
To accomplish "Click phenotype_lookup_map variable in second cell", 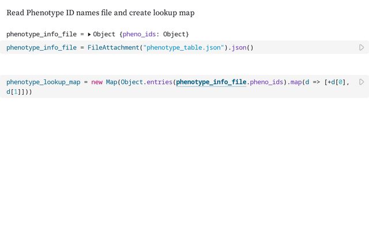I will [x=43, y=82].
